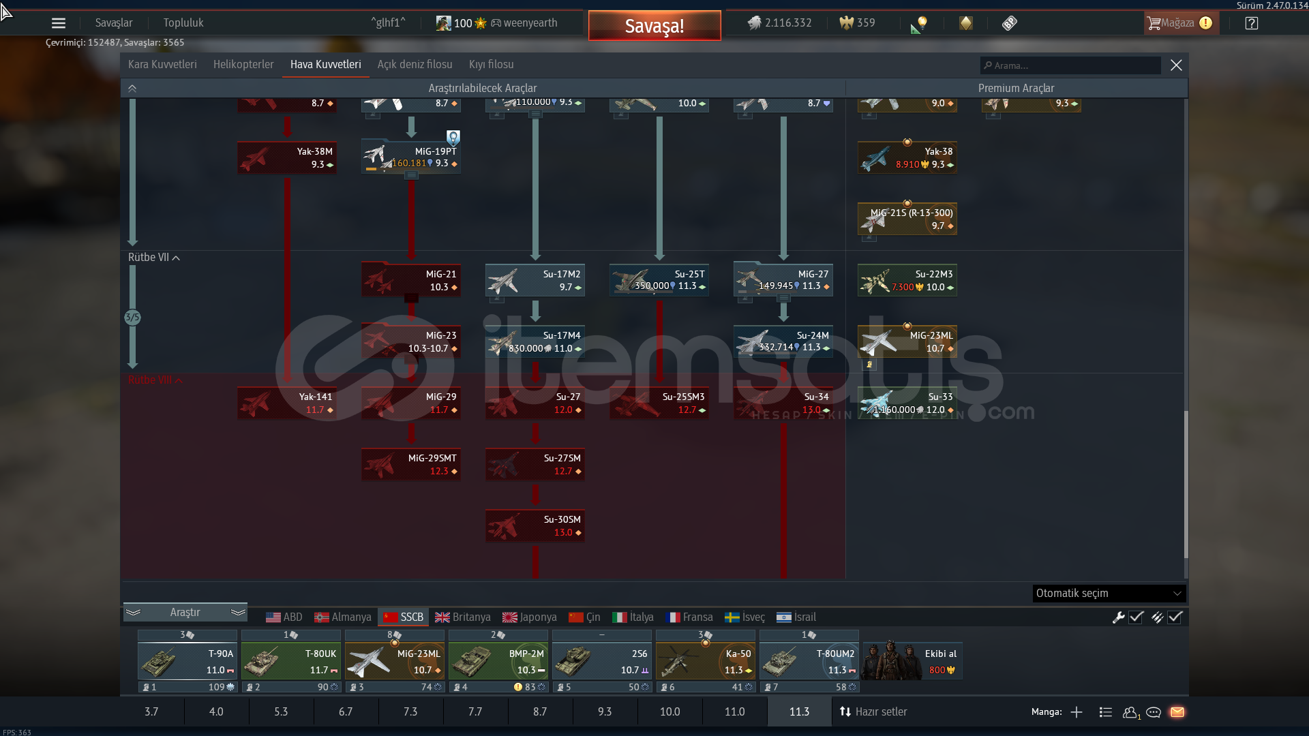The height and width of the screenshot is (736, 1309).
Task: Expand the MiG-21 vehicle group
Action: click(411, 298)
